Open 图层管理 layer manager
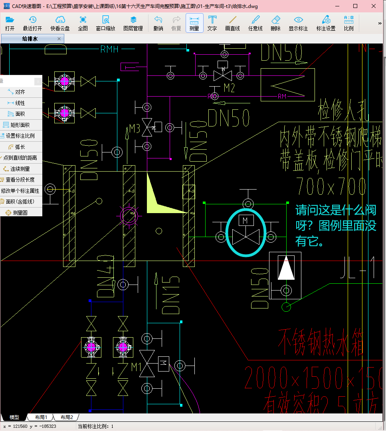This screenshot has width=386, height=431. (x=133, y=23)
